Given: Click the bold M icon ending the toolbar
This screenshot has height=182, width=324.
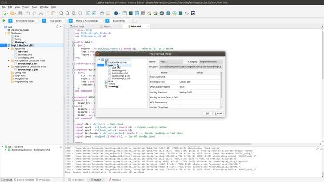Looking at the screenshot, I should click(x=193, y=13).
